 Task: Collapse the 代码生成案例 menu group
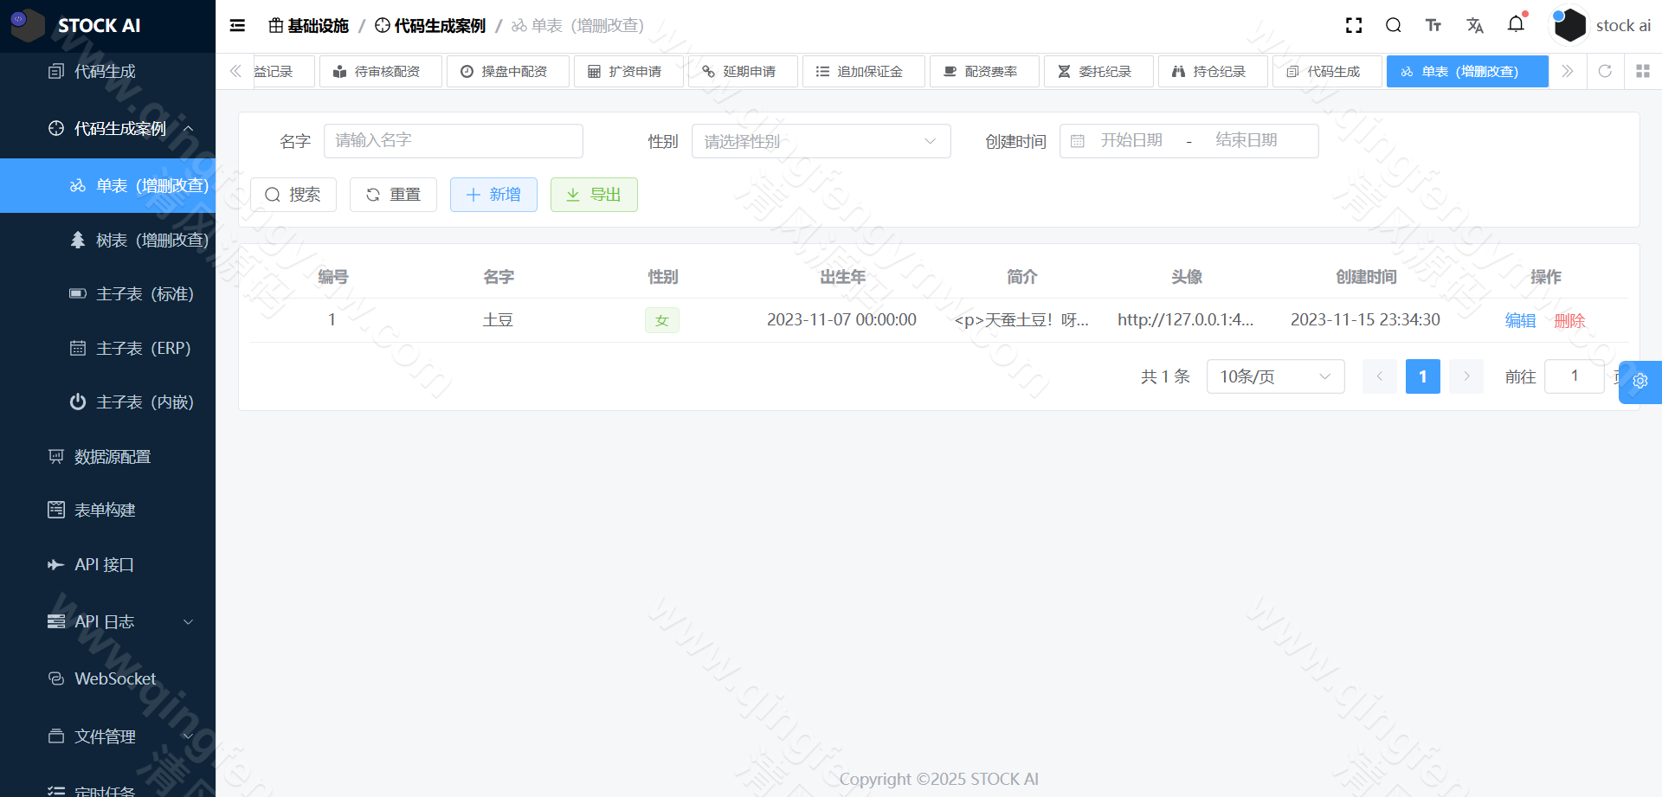pyautogui.click(x=119, y=127)
